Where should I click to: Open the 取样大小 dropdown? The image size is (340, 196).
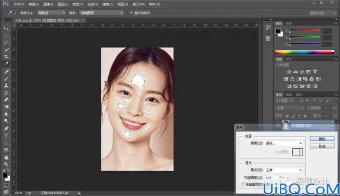coord(51,13)
